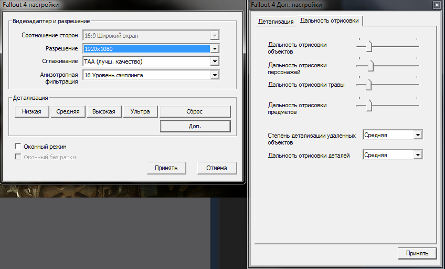Switch to the Детализация tab
This screenshot has width=445, height=269.
[276, 22]
